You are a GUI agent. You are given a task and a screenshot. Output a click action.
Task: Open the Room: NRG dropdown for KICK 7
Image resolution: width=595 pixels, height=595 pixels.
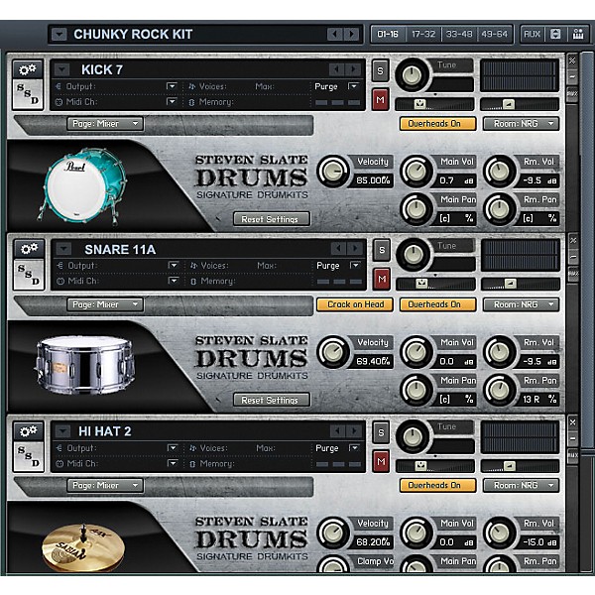pos(521,124)
